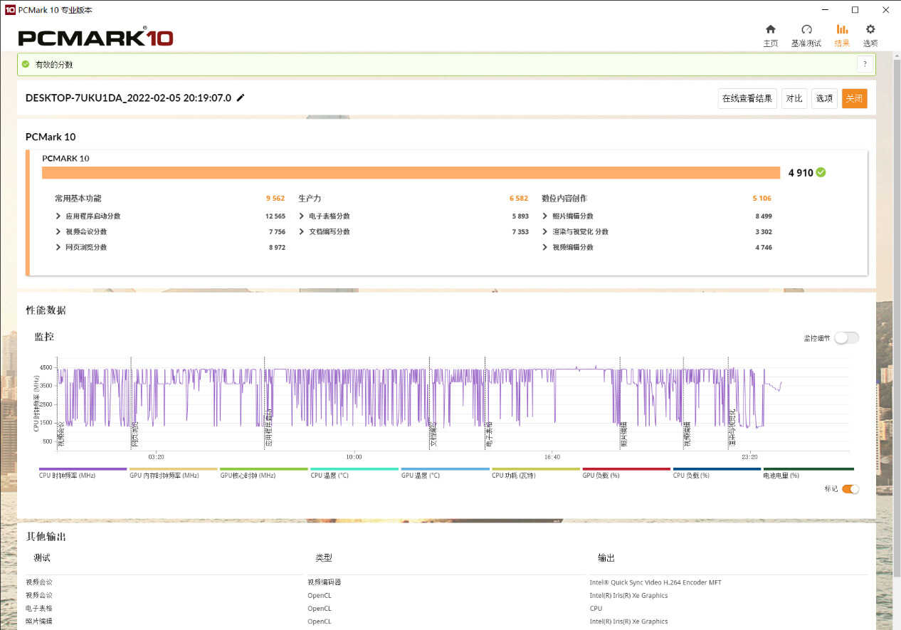Screen dimensions: 901x630
Task: Click the 16:40 time label on the chart axis
Action: 552,457
